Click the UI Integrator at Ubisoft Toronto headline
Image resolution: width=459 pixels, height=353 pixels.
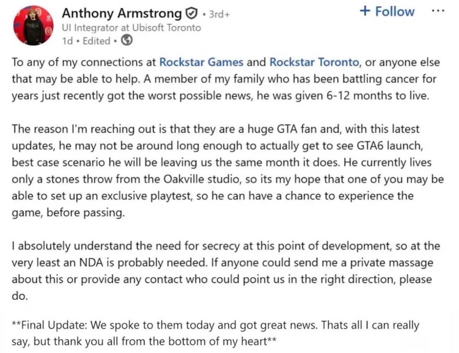point(131,28)
